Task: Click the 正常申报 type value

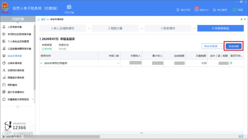Action: coord(47,49)
